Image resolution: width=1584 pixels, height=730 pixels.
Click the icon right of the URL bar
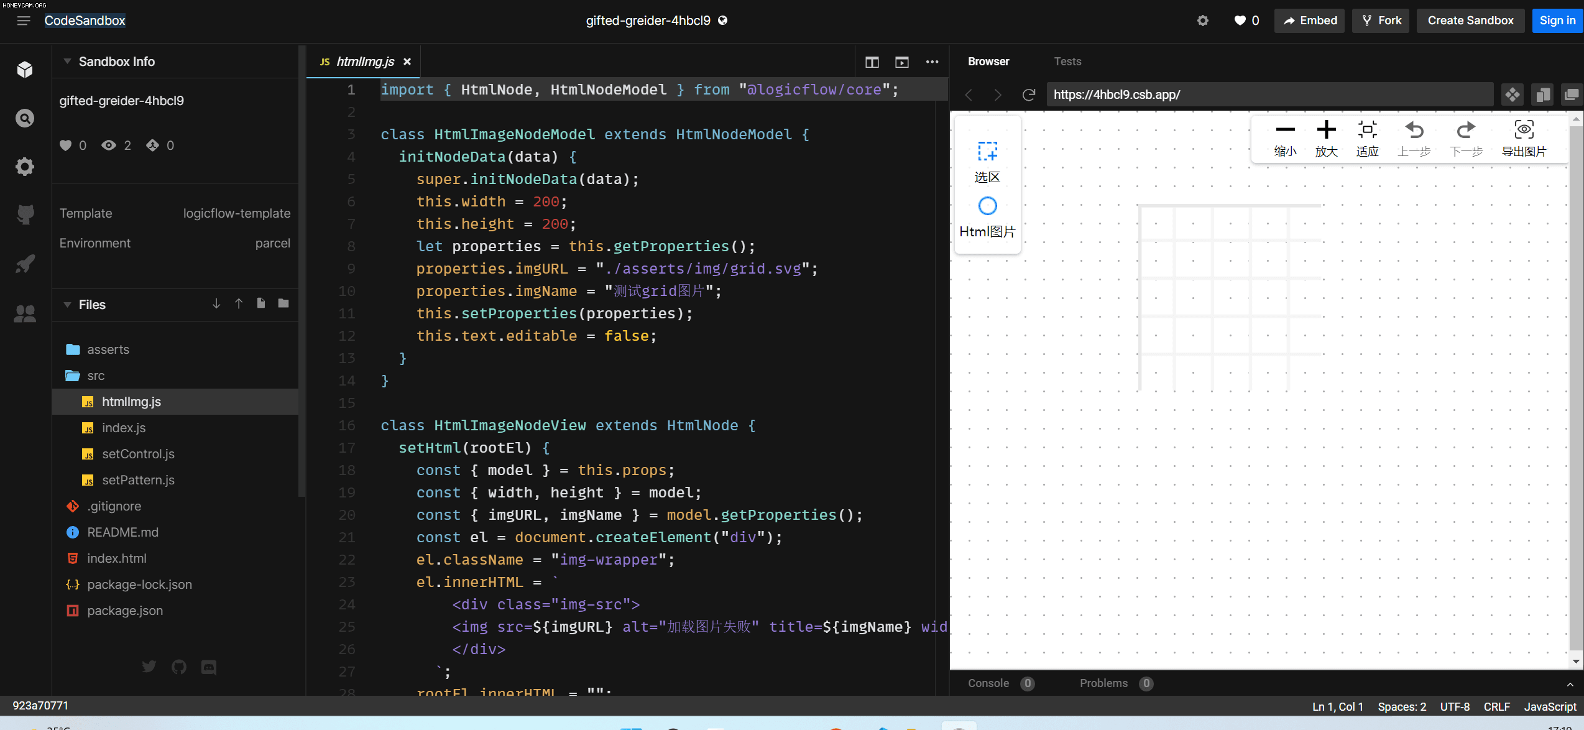coord(1513,95)
